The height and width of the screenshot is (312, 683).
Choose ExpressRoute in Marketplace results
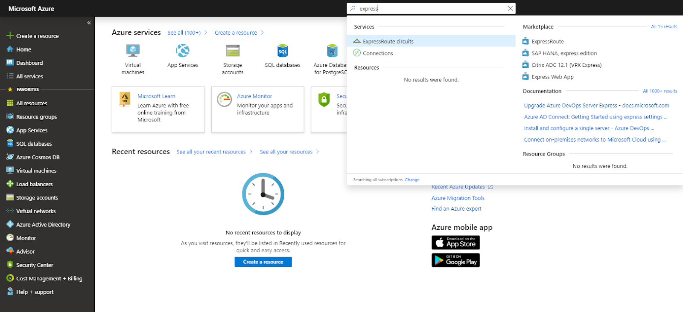(548, 41)
